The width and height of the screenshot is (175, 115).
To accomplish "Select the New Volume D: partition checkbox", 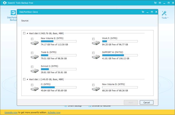I will tap(93, 85).
